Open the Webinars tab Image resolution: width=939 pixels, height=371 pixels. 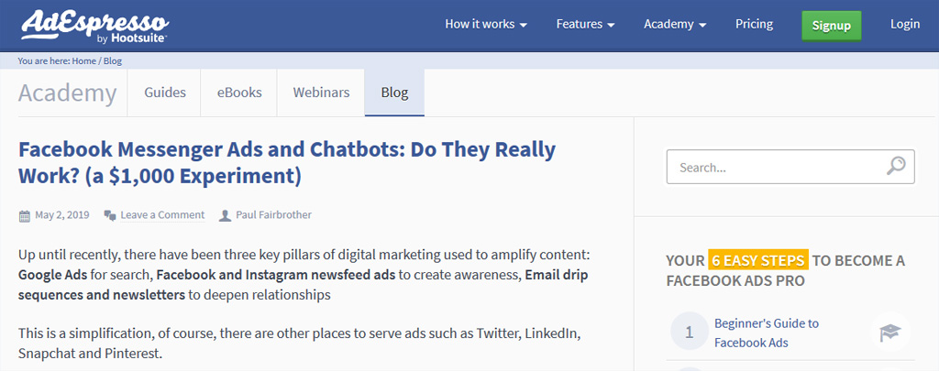click(x=321, y=93)
